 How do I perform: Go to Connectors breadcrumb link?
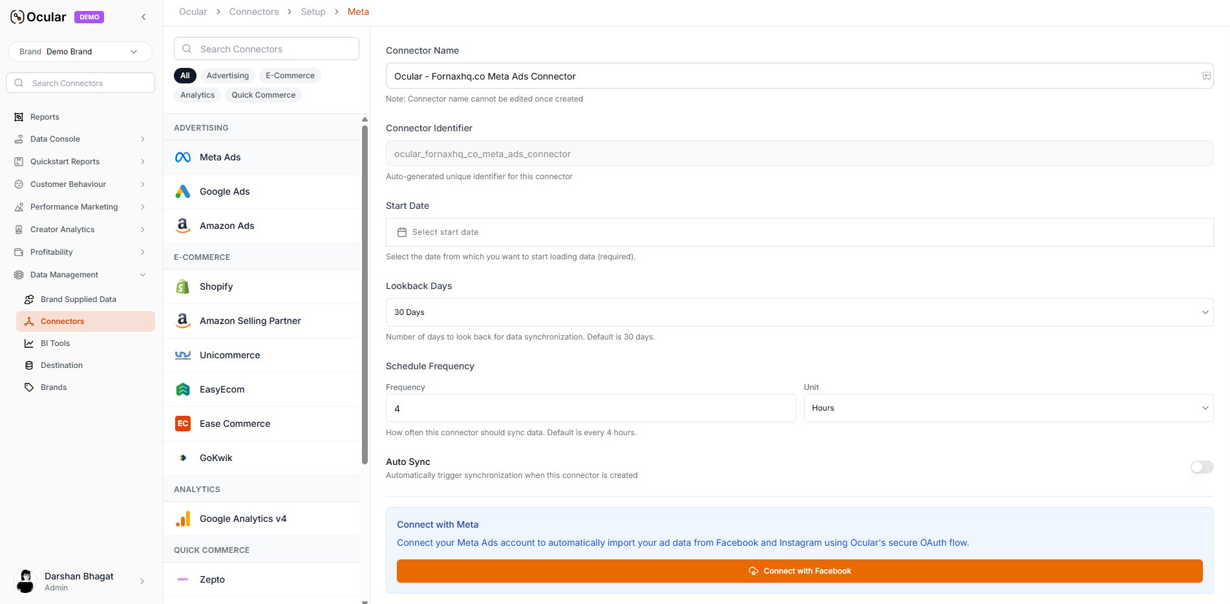point(254,12)
